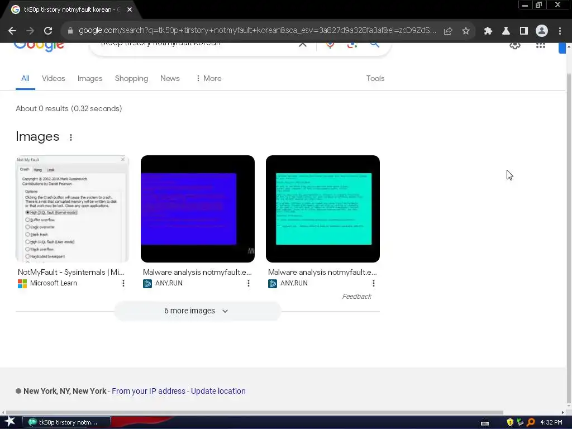
Task: Click the tk50p tirstory taskbar button
Action: click(67, 422)
